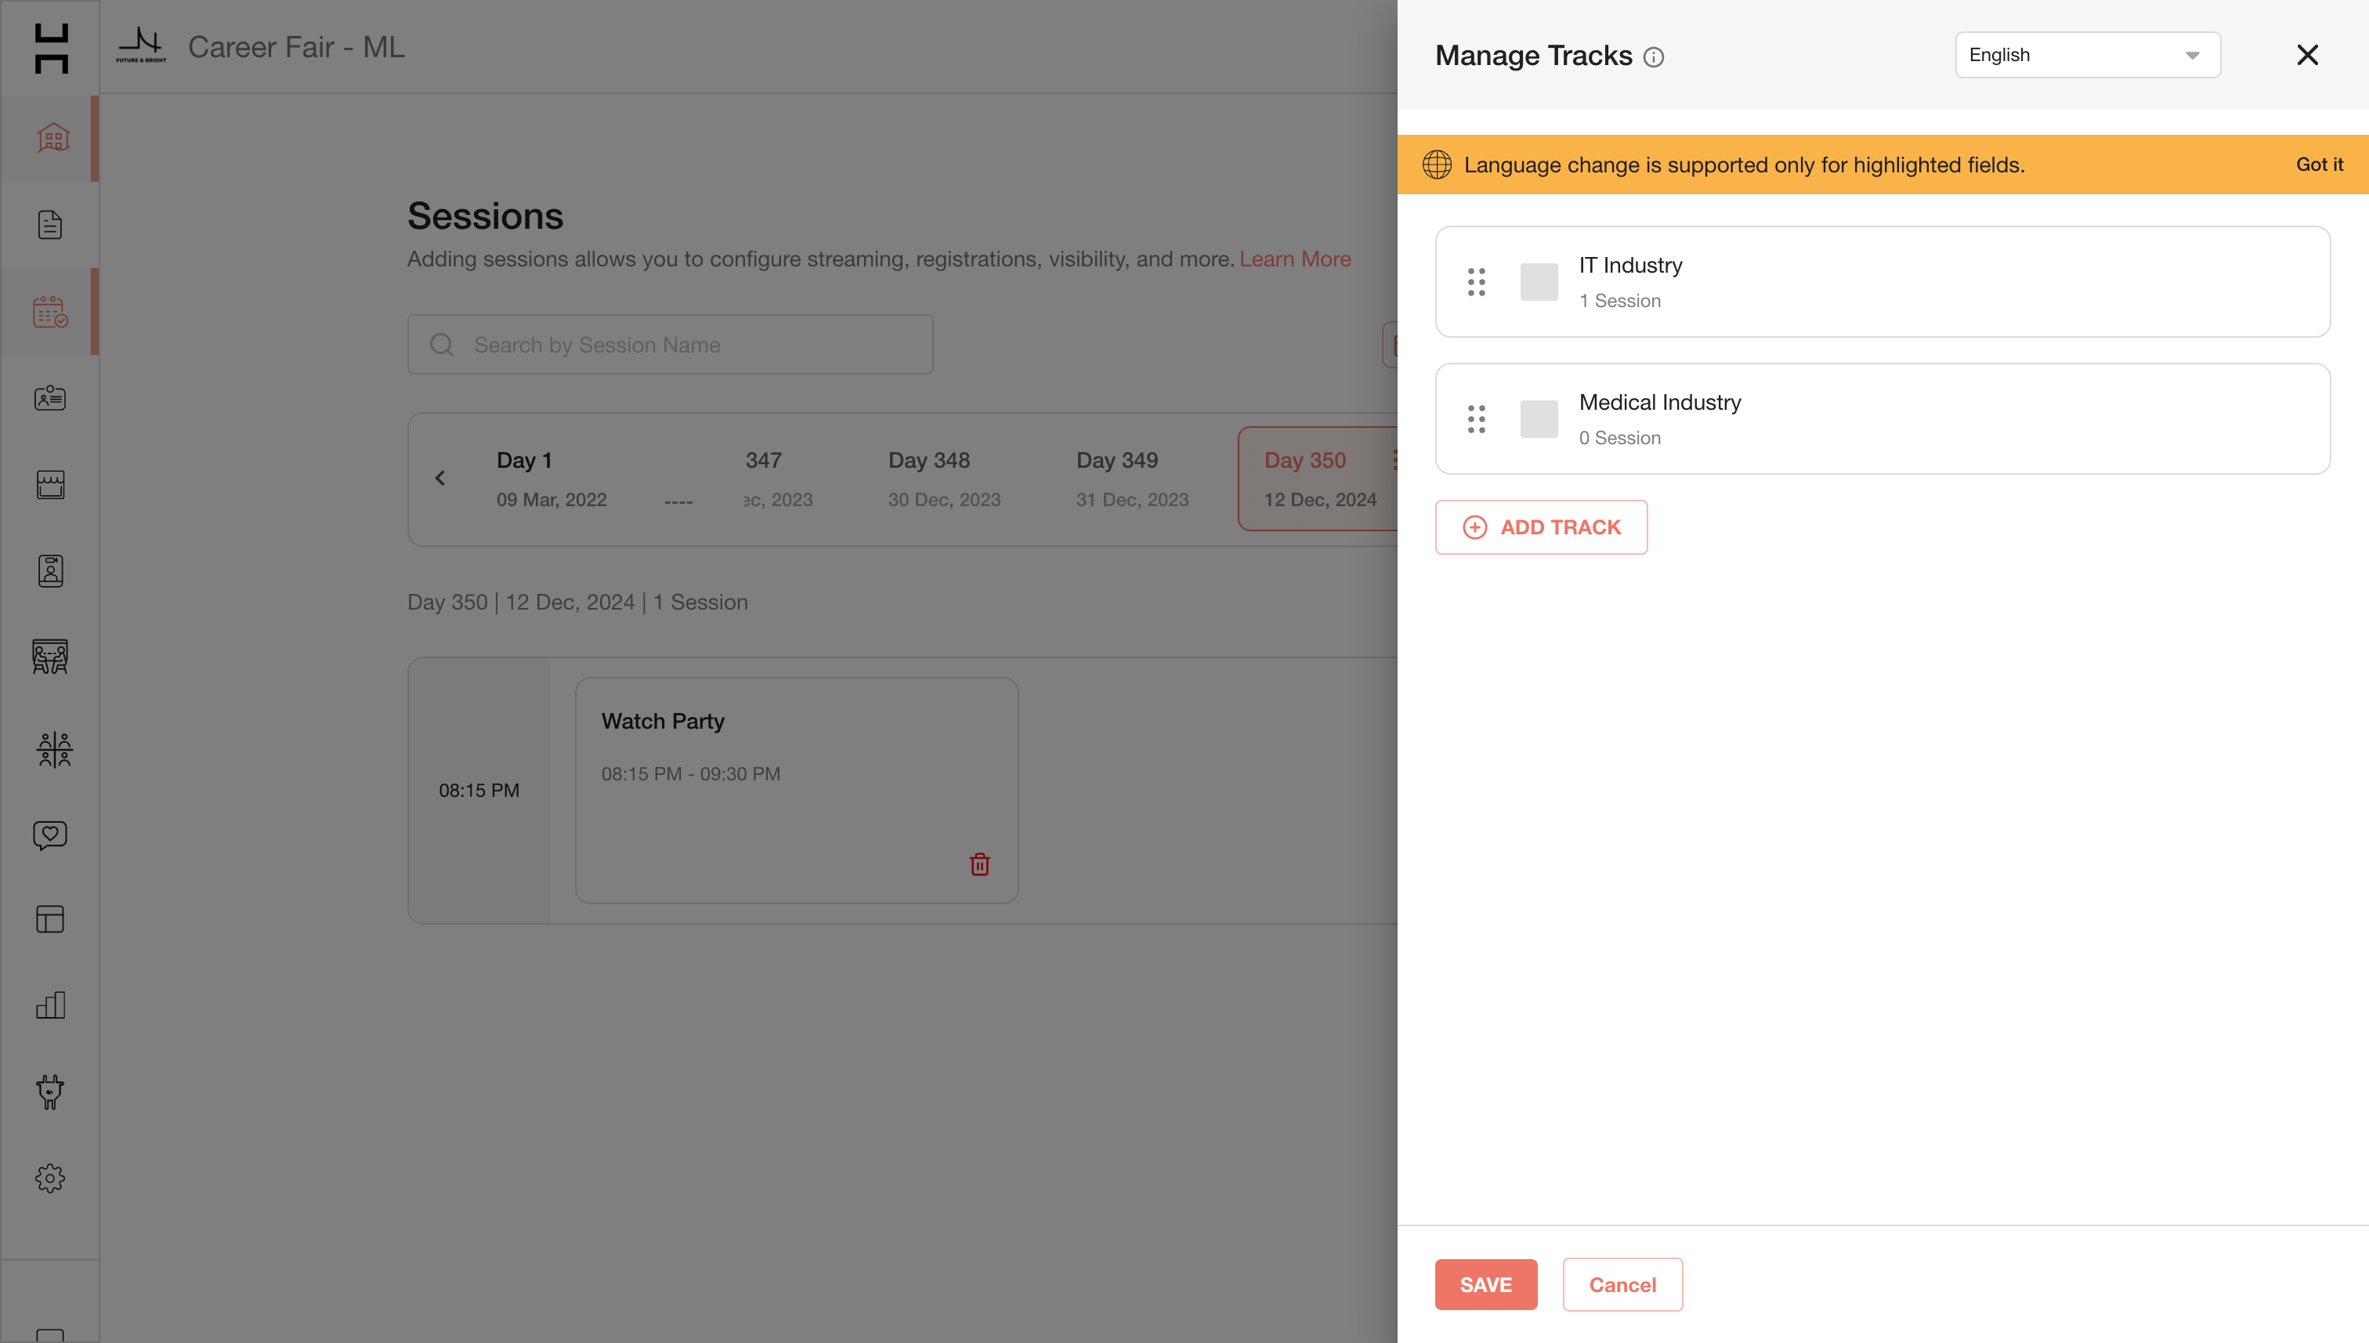Open the speaker badge icon in sidebar
Screen dimensions: 2369x1343
[x=50, y=571]
